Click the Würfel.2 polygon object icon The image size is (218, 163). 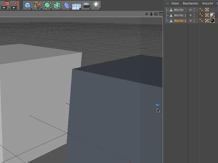pos(171,21)
